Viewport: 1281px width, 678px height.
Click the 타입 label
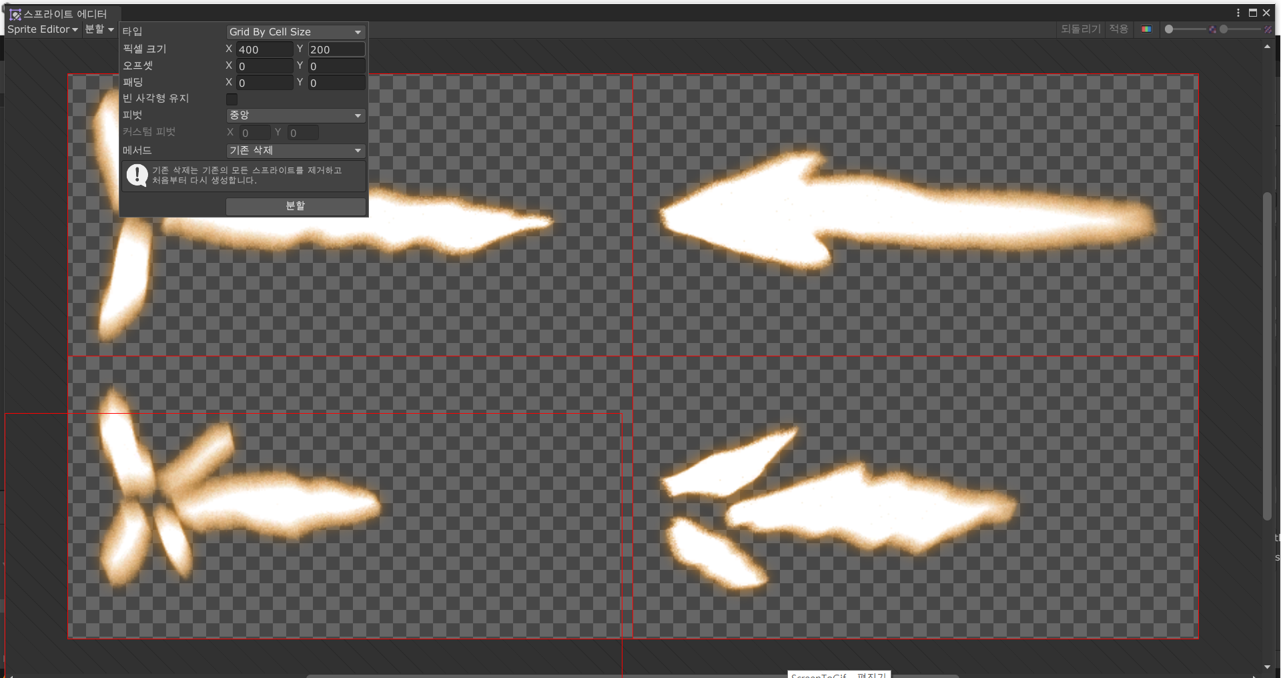coord(132,31)
